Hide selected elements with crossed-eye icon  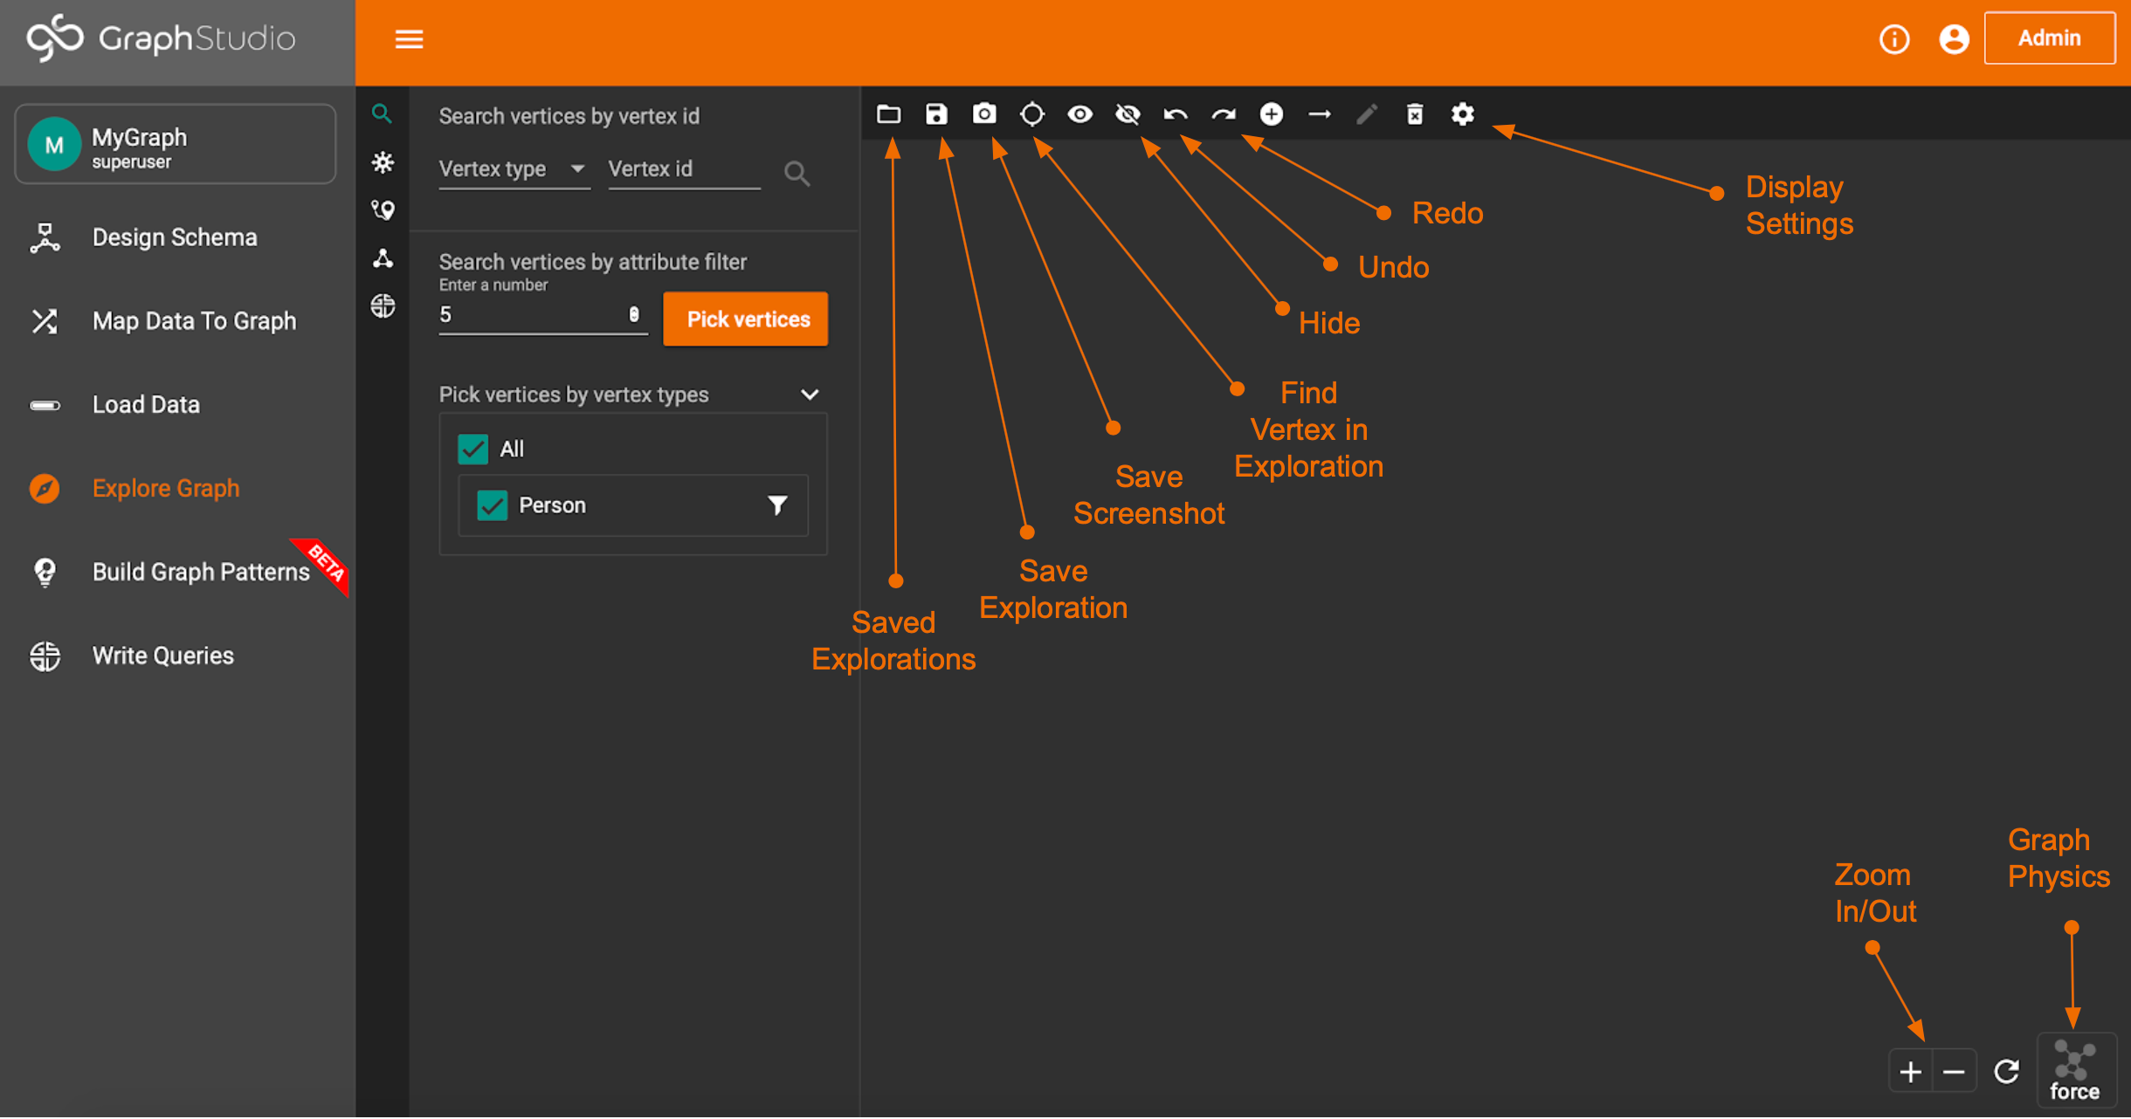pyautogui.click(x=1128, y=114)
